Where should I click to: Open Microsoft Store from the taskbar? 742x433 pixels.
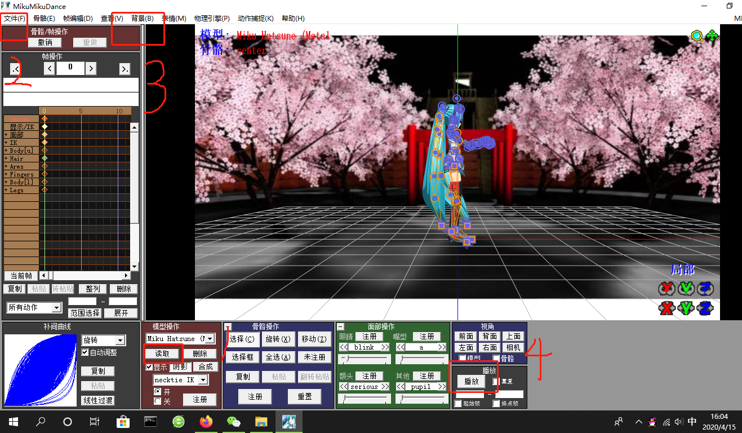123,421
